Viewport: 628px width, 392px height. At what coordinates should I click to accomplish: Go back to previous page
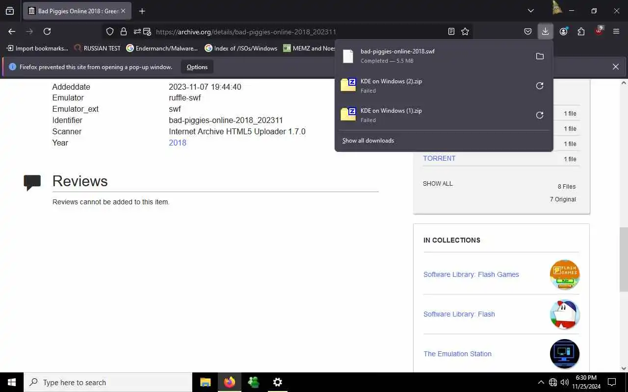coord(12,31)
